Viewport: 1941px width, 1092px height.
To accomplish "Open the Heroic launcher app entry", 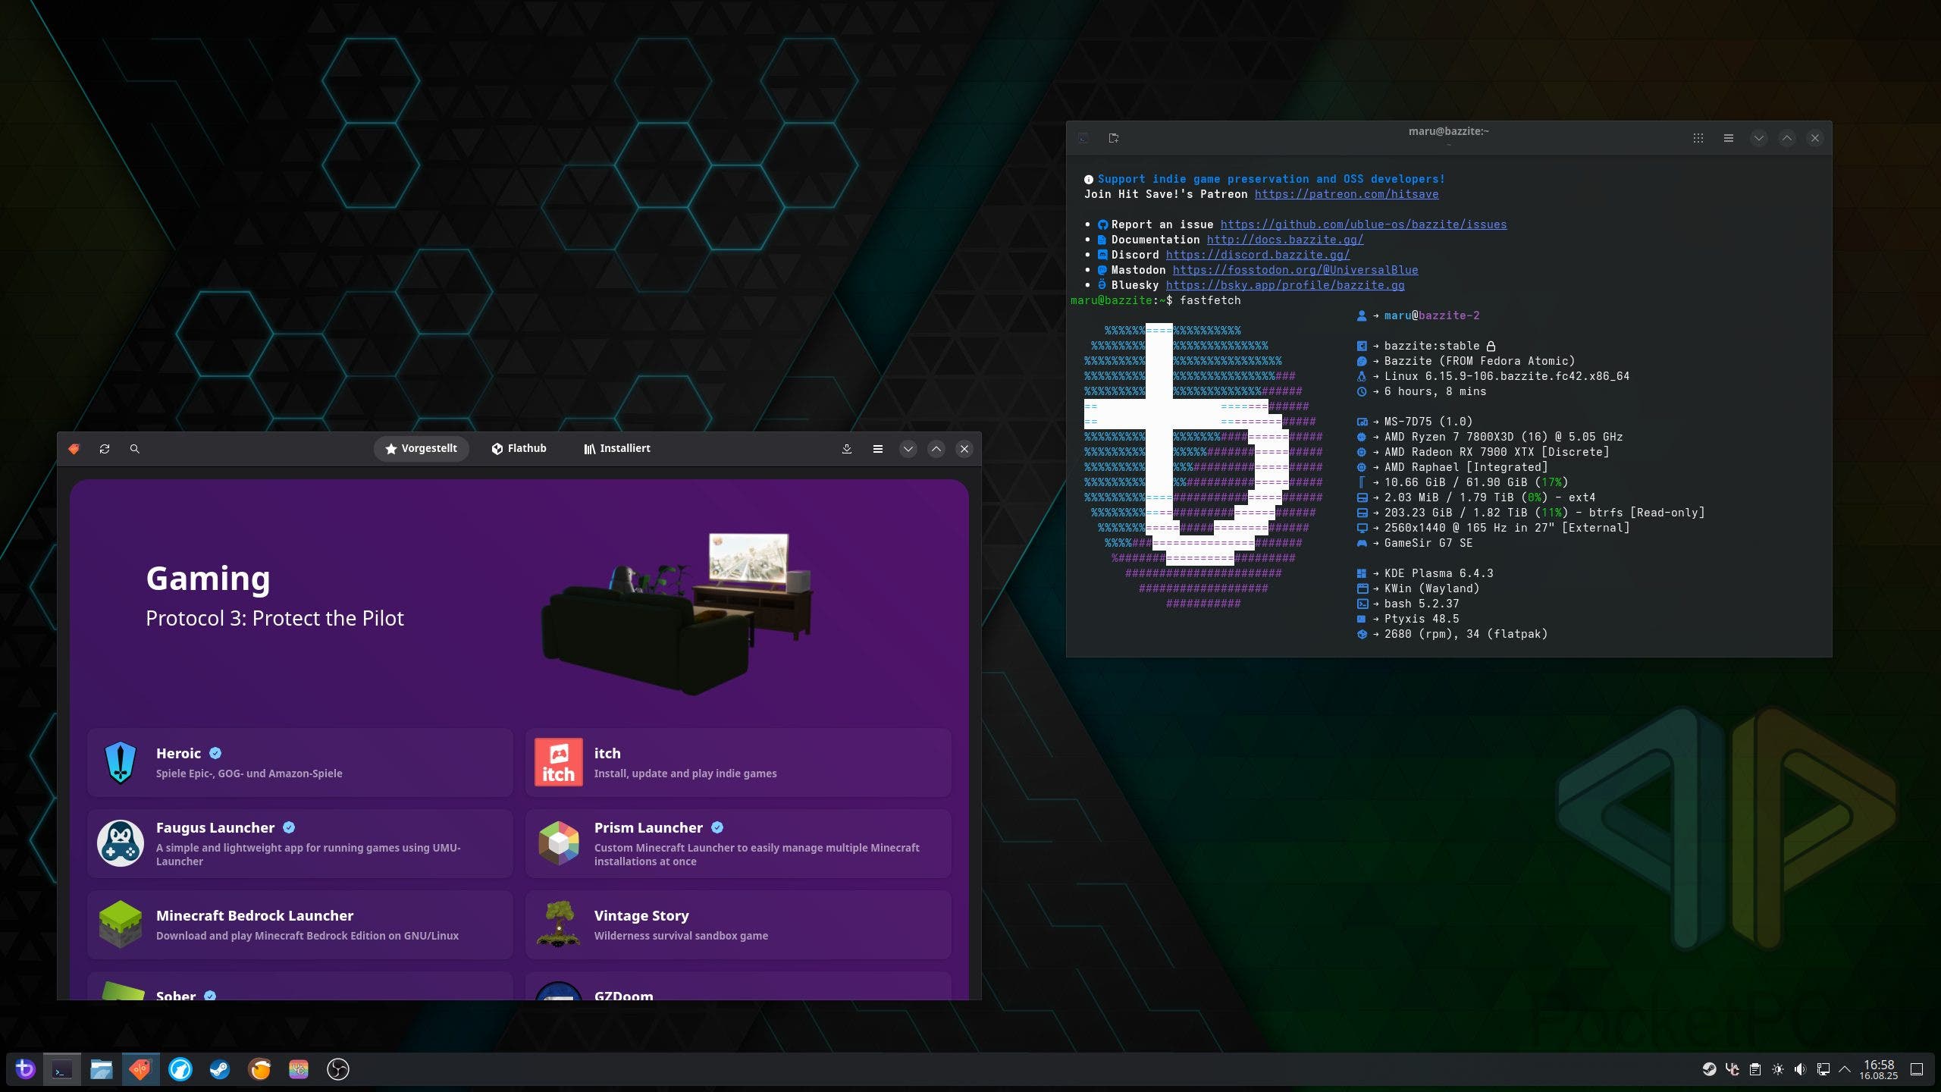I will [x=300, y=762].
